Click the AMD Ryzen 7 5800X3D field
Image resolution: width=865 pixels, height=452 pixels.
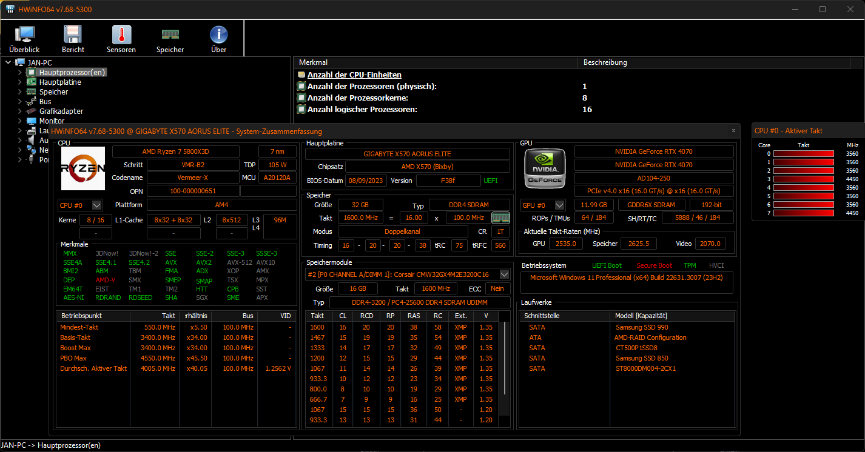coord(176,151)
